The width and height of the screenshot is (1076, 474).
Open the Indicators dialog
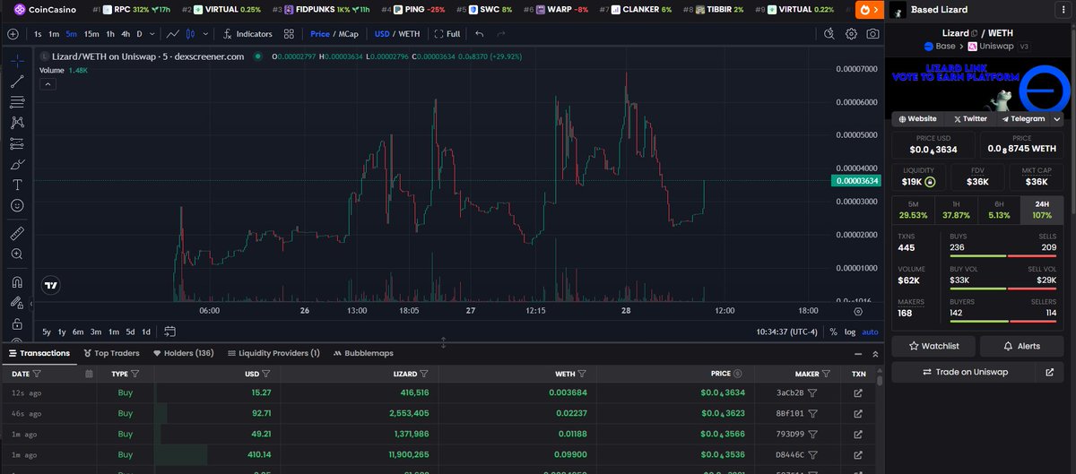click(x=247, y=34)
